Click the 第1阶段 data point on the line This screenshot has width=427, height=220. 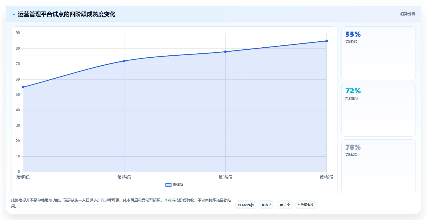click(23, 87)
